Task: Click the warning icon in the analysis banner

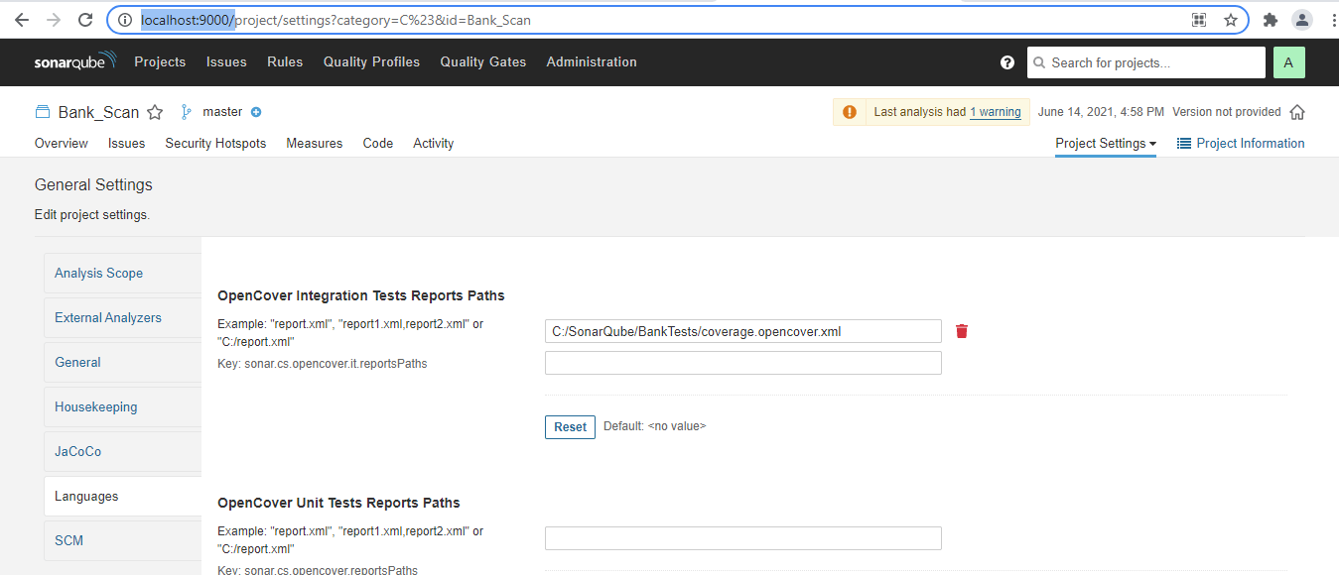Action: (850, 111)
